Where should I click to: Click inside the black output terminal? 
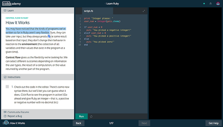coord(185,63)
